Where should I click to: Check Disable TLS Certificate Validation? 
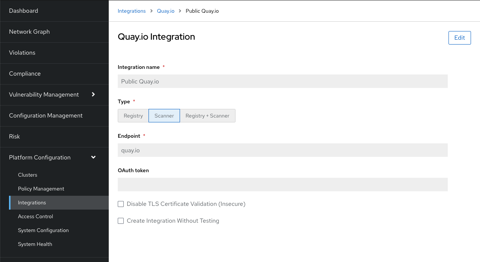(x=121, y=204)
